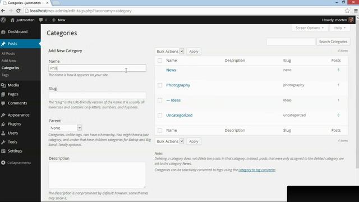Screen dimensions: 359x202
Task: Click the search categories text box
Action: pos(291,42)
